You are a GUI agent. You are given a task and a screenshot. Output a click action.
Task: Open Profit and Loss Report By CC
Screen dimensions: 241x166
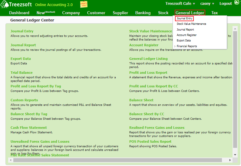[x=154, y=86]
